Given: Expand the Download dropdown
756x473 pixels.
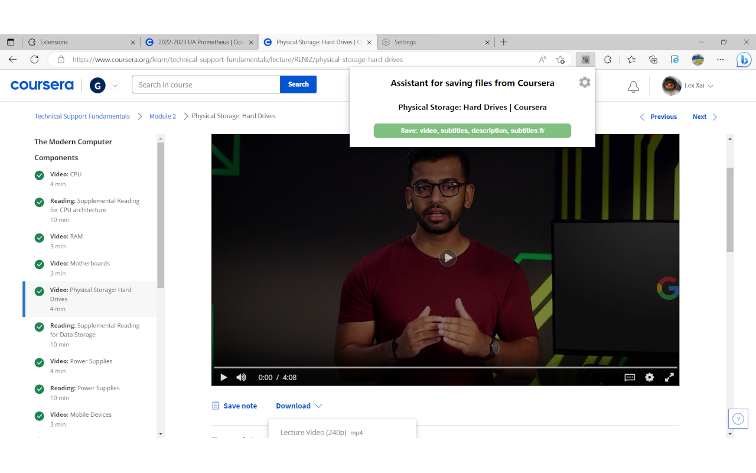Looking at the screenshot, I should (299, 406).
